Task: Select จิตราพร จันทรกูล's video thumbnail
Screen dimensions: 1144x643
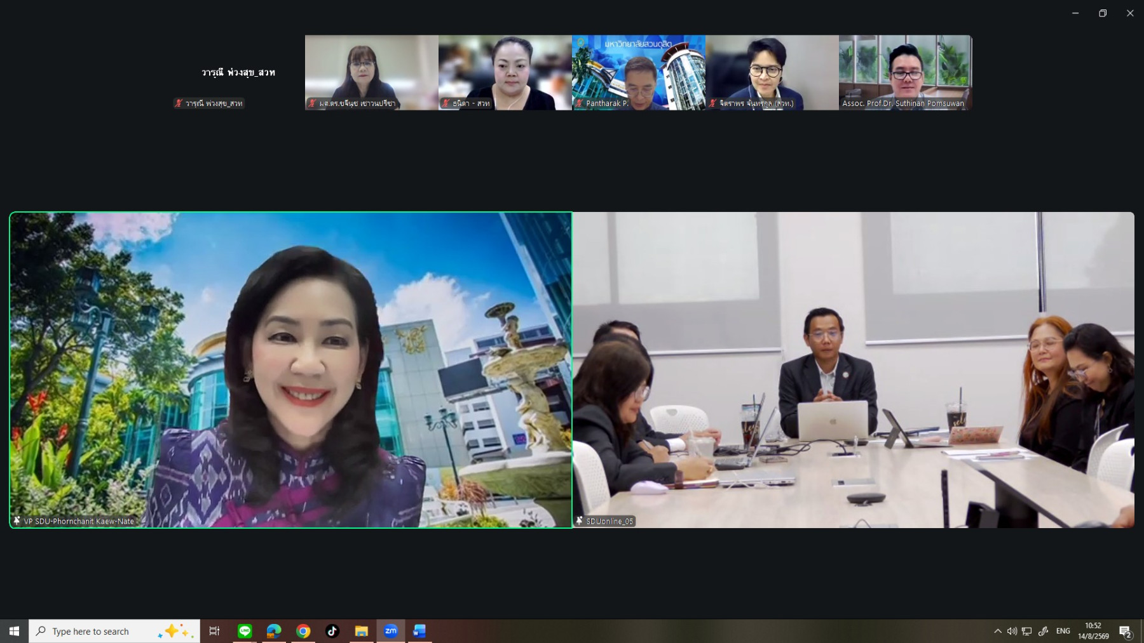Action: 772,72
